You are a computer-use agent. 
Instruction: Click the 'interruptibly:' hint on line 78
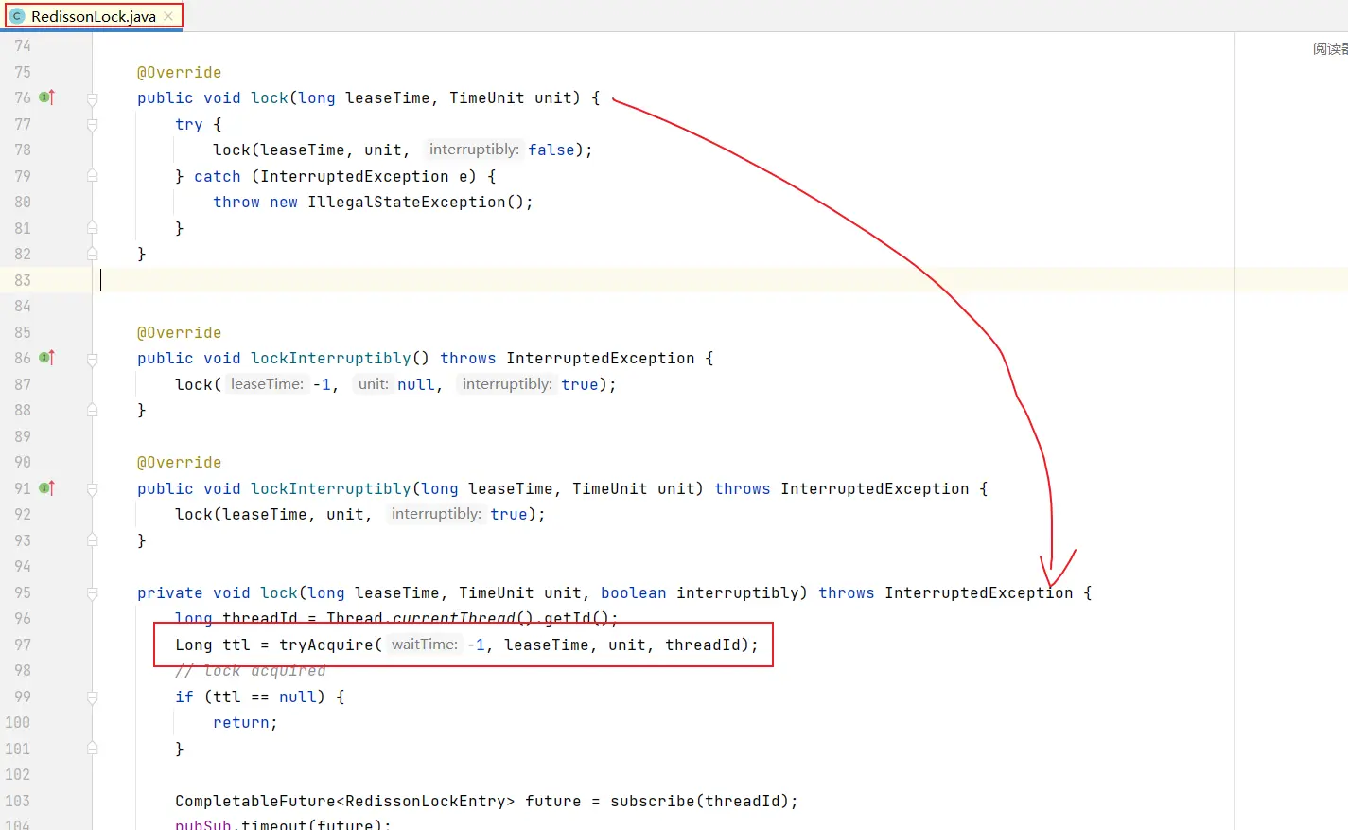[474, 150]
